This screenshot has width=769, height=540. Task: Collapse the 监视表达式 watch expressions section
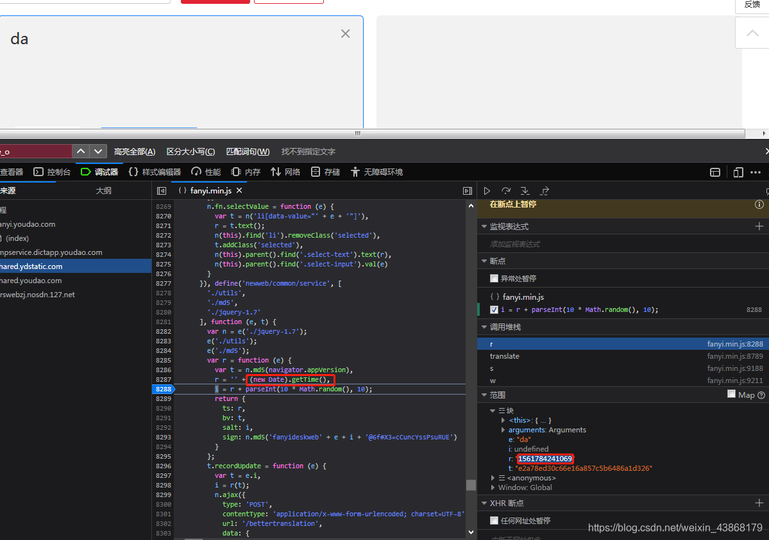[484, 226]
